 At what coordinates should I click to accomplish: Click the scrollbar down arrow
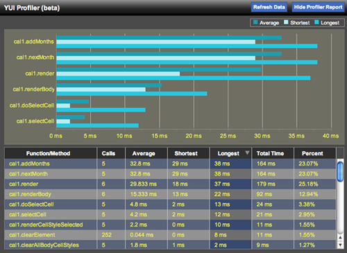point(340,245)
